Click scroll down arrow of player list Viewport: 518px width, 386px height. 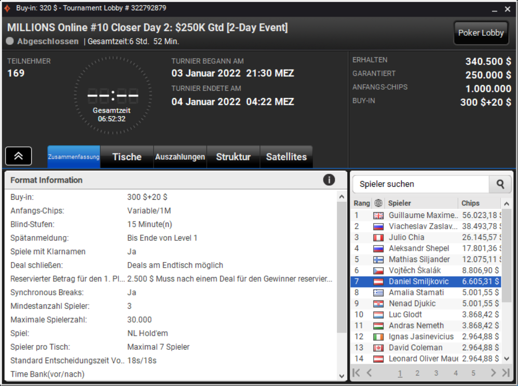click(x=507, y=359)
